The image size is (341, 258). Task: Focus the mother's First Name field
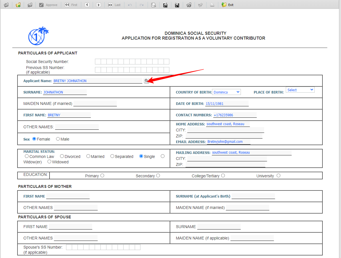click(x=68, y=196)
